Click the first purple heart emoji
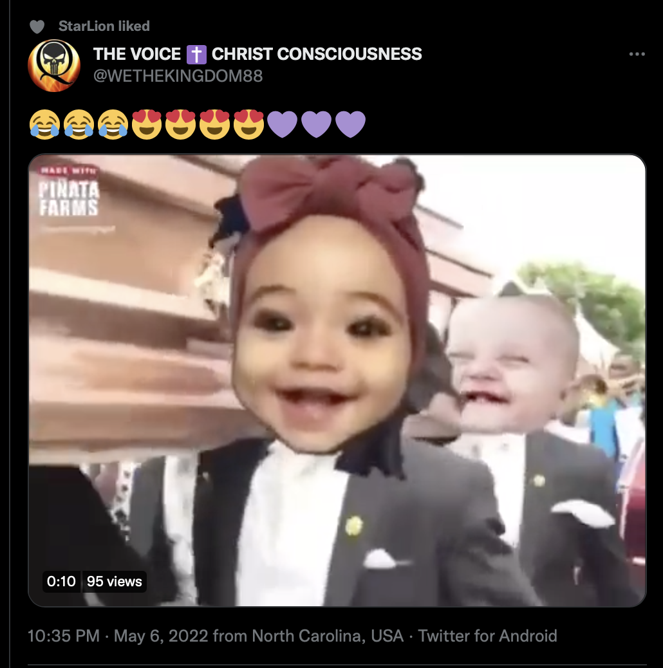Image resolution: width=663 pixels, height=668 pixels. (x=282, y=124)
